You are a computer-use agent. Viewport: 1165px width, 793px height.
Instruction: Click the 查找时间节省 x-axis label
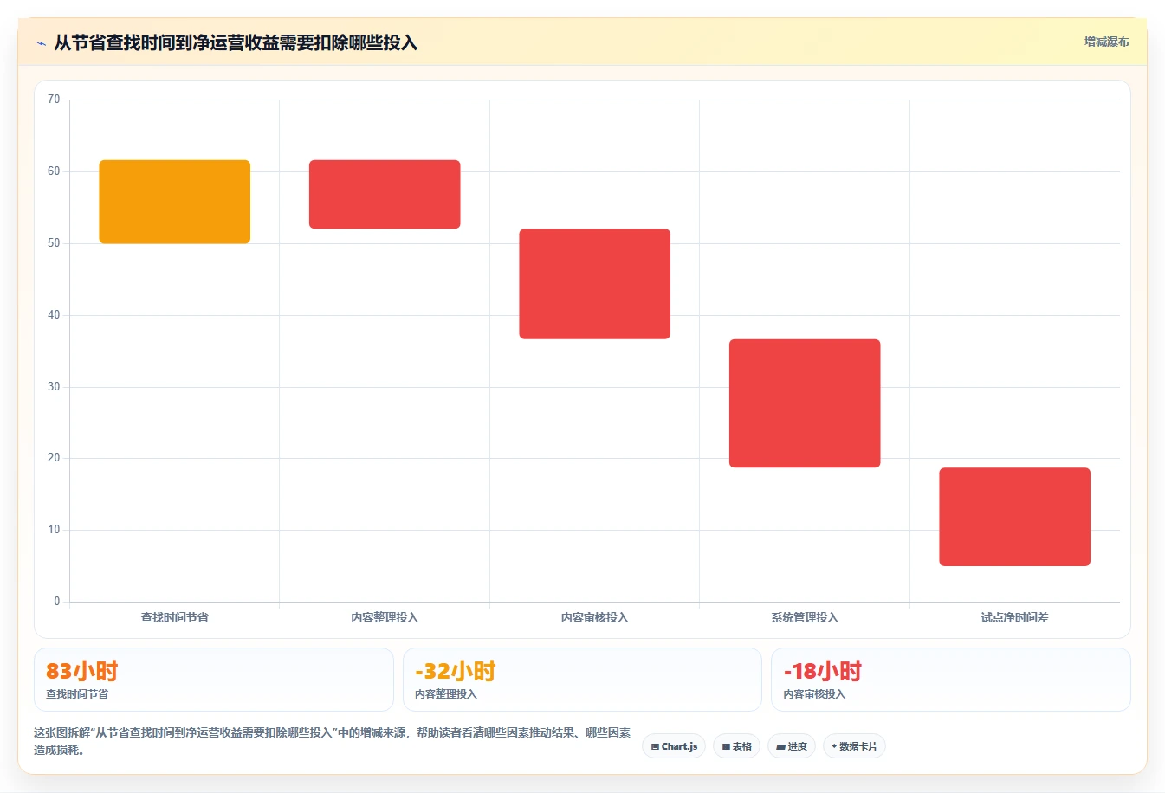tap(175, 617)
